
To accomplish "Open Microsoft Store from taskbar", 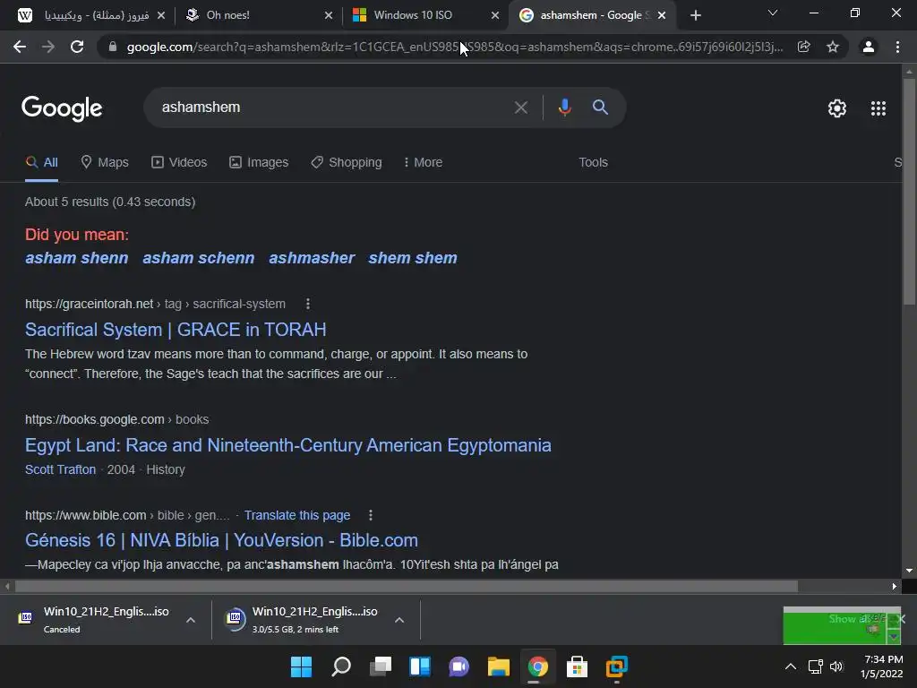I will point(577,666).
